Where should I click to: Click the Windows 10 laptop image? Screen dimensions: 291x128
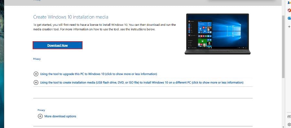click(218, 34)
